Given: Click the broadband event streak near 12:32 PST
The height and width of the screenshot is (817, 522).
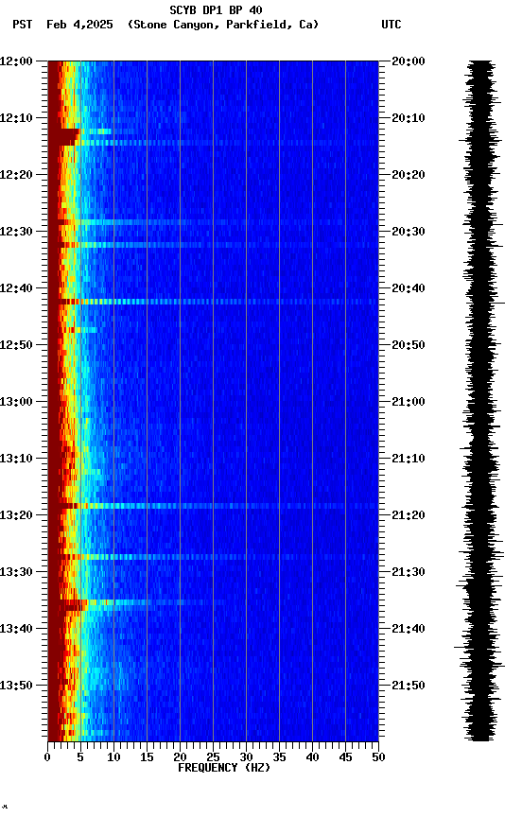Looking at the screenshot, I should point(213,245).
